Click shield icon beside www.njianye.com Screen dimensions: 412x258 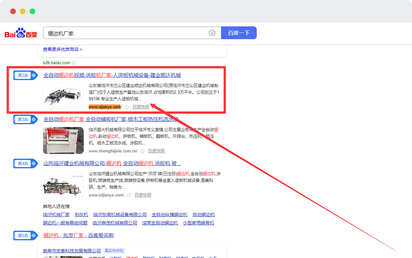[x=127, y=107]
